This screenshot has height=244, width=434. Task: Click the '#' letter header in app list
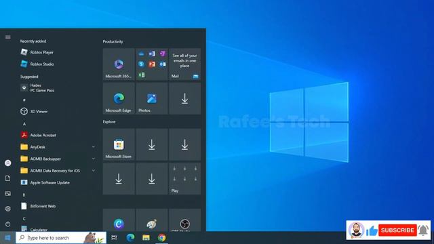24,100
